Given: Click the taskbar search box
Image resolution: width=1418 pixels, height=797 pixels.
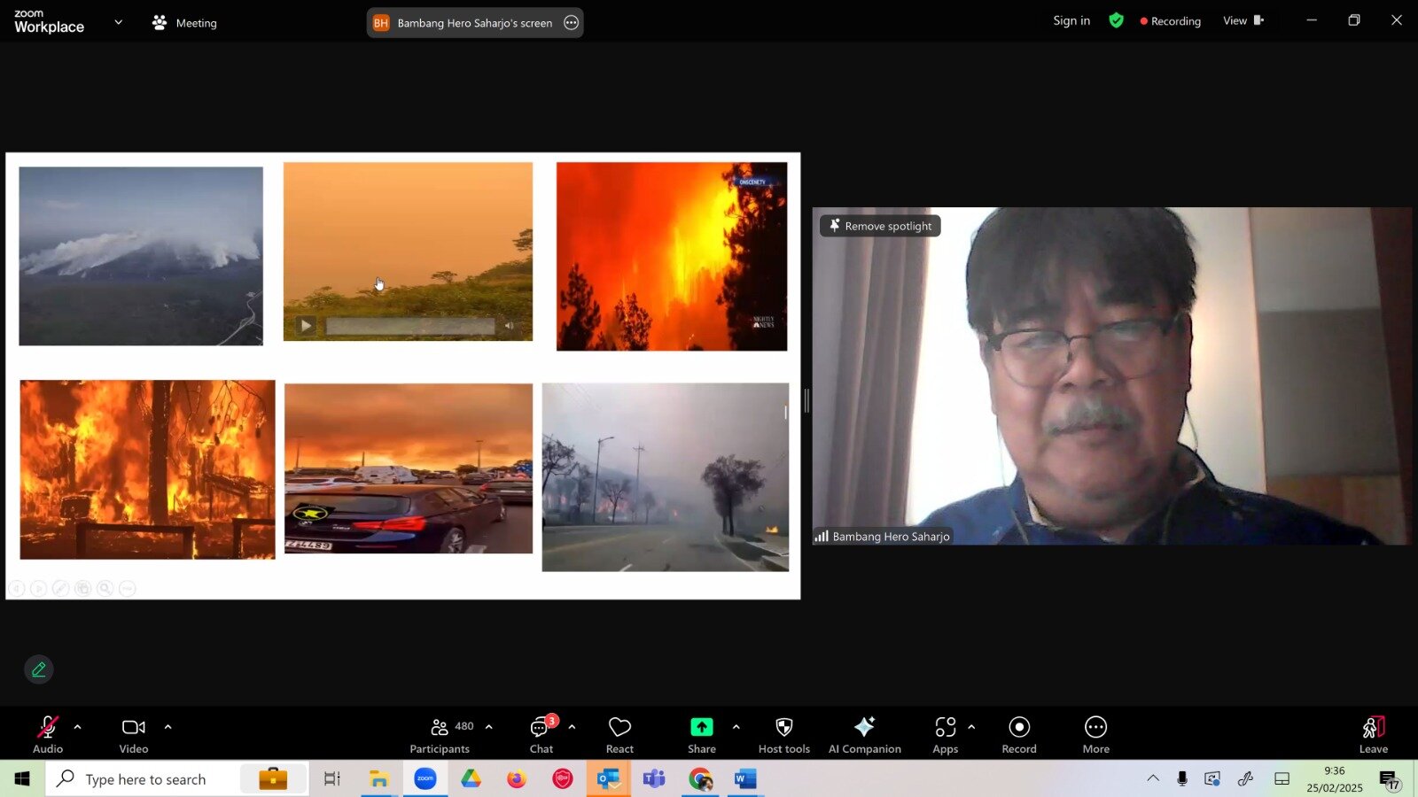Looking at the screenshot, I should [x=177, y=779].
